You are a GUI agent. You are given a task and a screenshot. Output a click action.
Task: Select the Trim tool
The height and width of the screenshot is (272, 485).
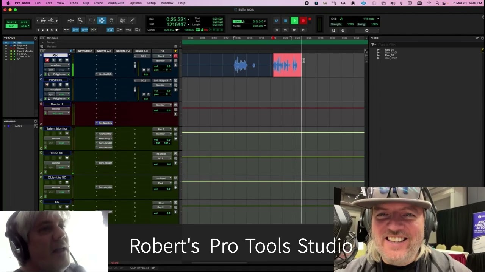(92, 20)
